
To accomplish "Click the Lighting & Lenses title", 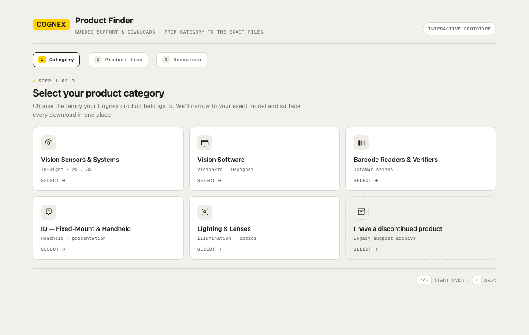I will tap(224, 229).
